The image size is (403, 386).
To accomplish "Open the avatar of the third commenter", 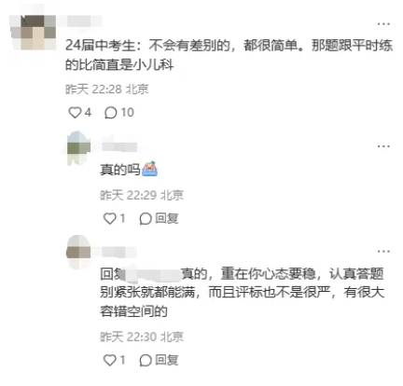I will click(x=78, y=252).
